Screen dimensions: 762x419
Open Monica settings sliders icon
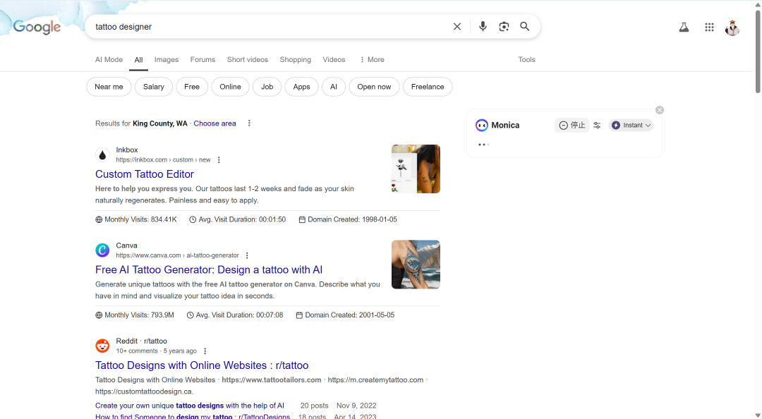pos(597,126)
